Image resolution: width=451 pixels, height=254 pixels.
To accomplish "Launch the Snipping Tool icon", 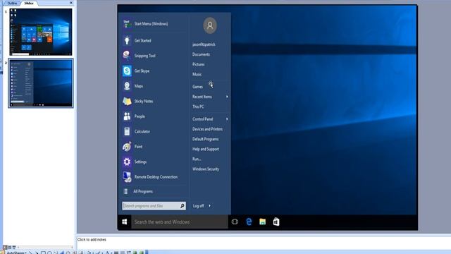I will click(x=127, y=56).
